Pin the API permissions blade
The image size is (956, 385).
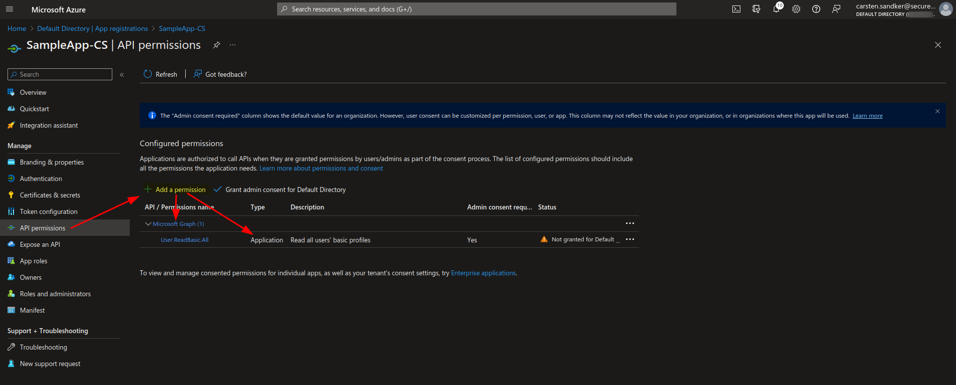(216, 45)
